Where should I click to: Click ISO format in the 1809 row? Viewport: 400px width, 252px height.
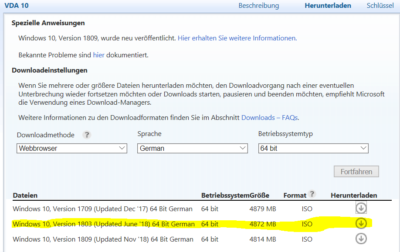pos(307,239)
